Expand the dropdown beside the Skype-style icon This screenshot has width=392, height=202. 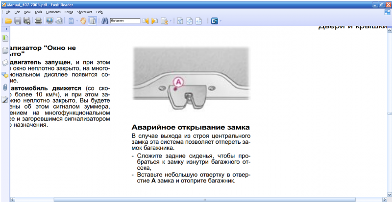tap(221, 21)
